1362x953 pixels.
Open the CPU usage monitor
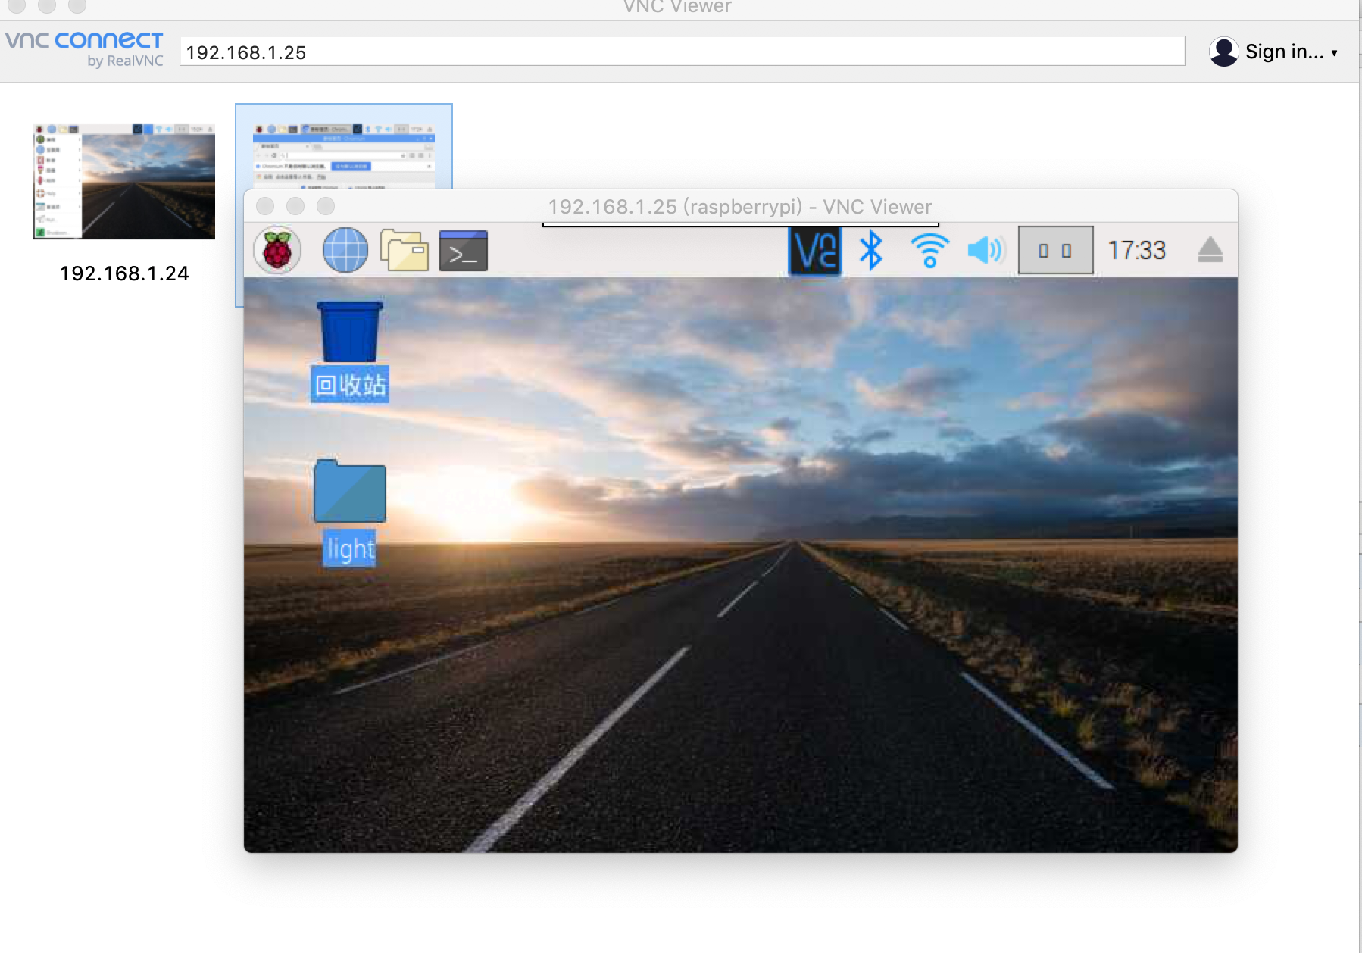[x=1055, y=250]
